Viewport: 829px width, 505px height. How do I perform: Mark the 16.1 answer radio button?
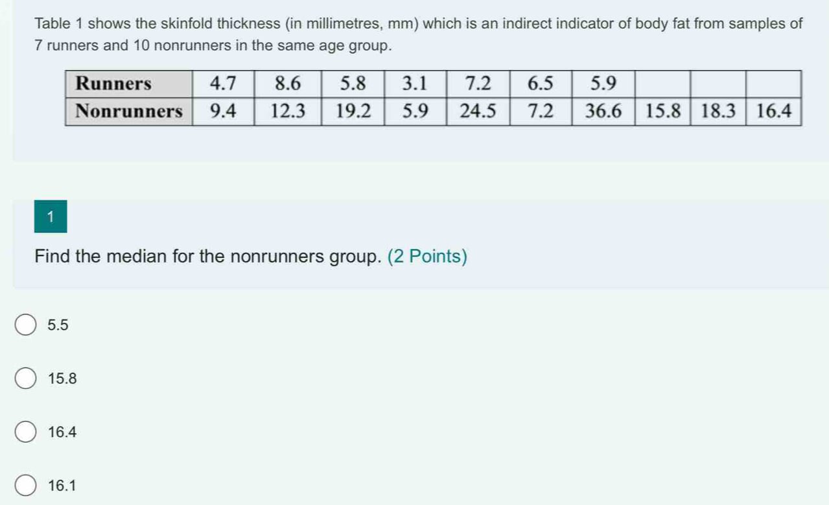pos(25,485)
